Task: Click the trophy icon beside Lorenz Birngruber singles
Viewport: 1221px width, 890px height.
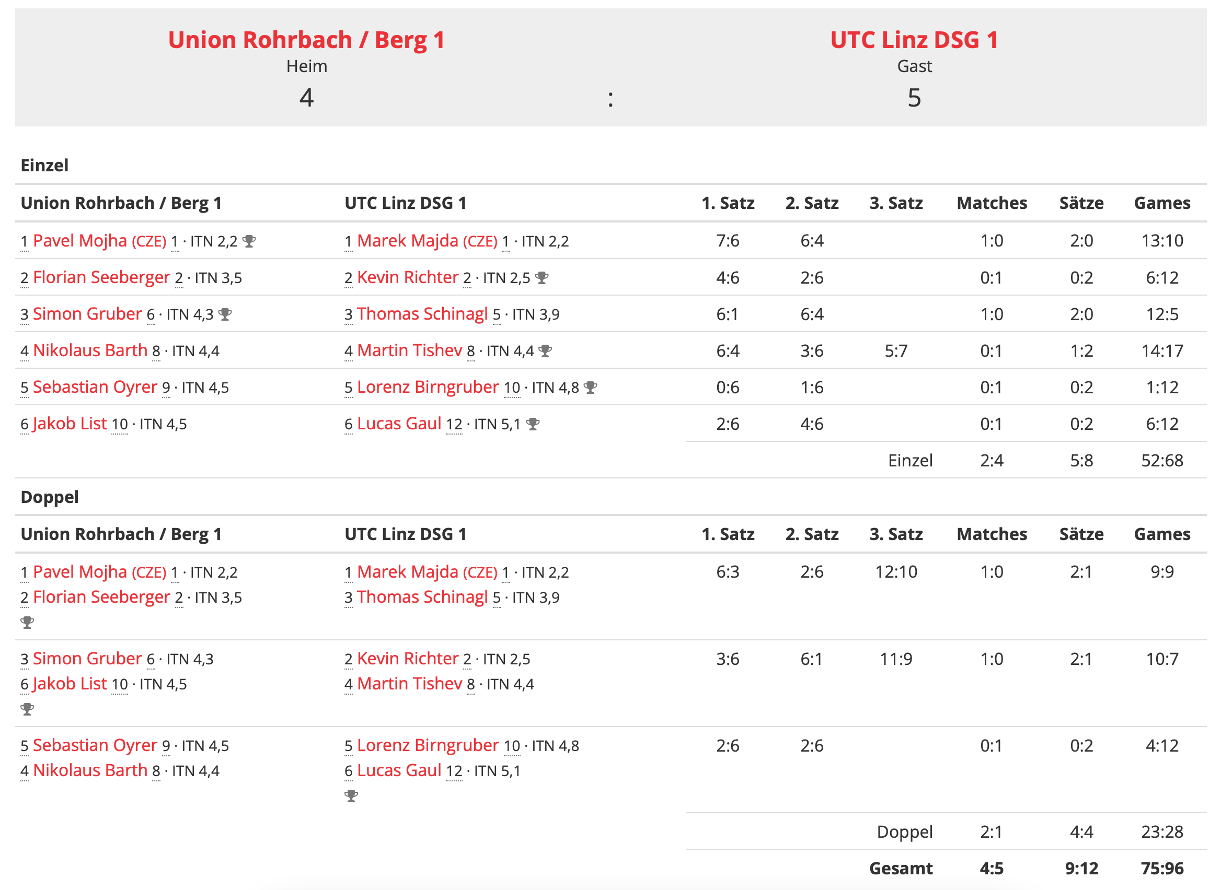Action: [590, 388]
